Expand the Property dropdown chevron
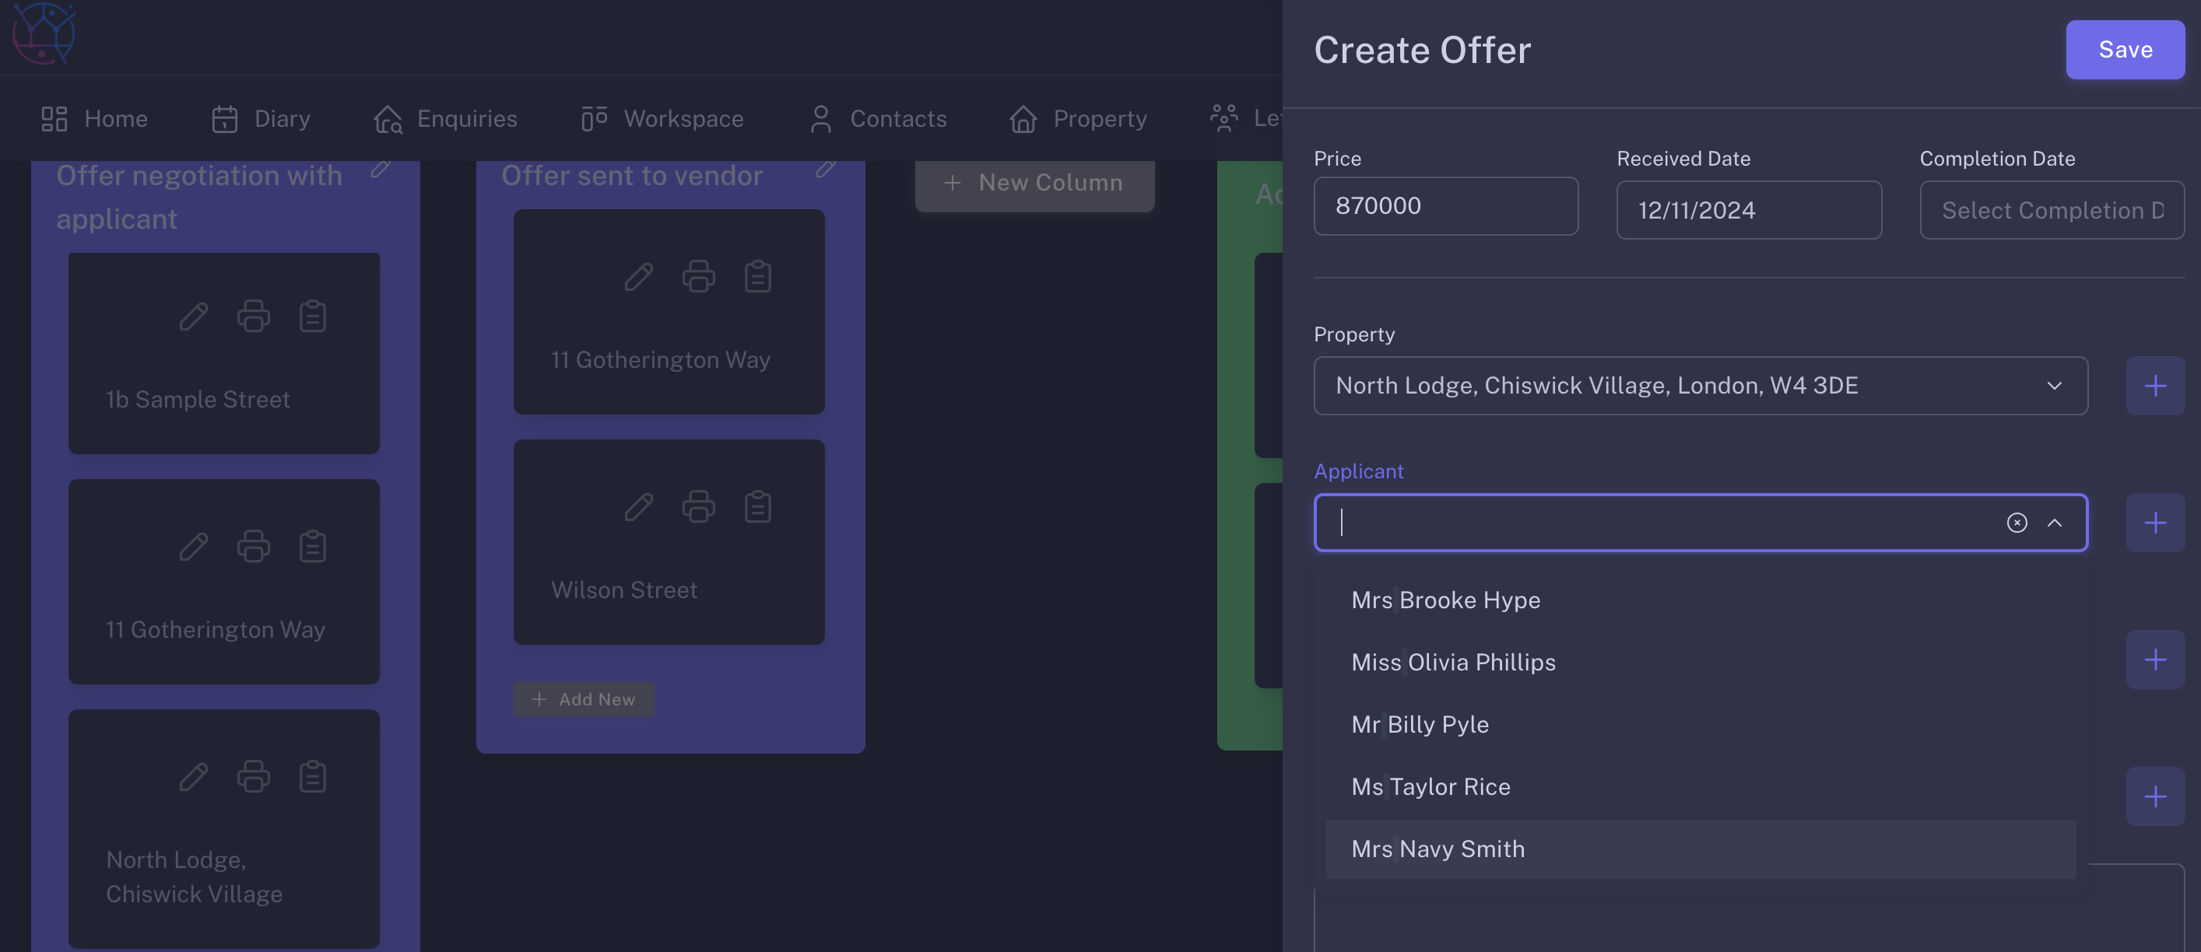Viewport: 2201px width, 952px height. [x=2054, y=386]
